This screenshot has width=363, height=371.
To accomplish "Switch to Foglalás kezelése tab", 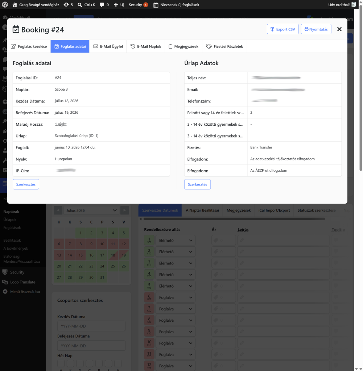I will (29, 46).
